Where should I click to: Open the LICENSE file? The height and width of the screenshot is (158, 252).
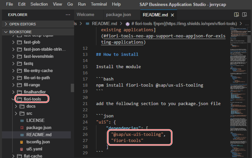click(x=35, y=120)
